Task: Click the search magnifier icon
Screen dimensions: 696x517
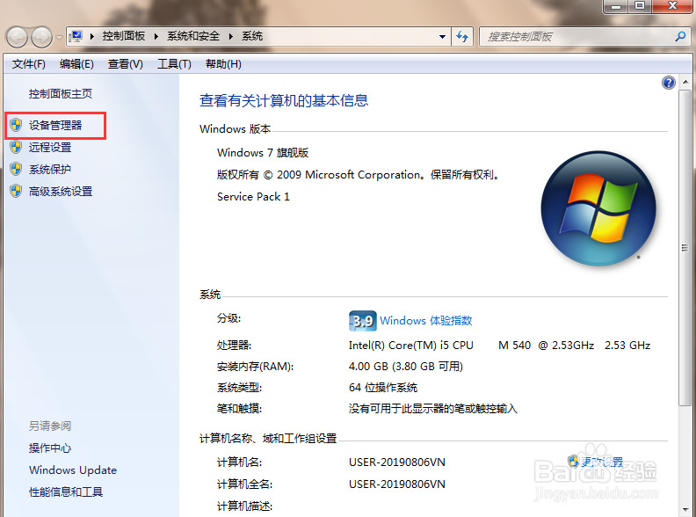Action: [680, 36]
